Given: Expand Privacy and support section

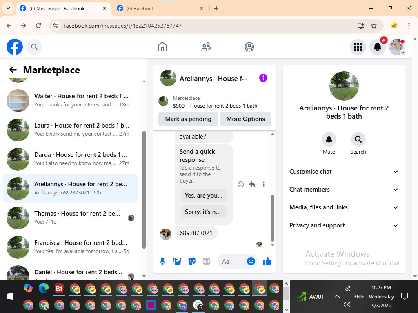Looking at the screenshot, I should [x=344, y=225].
